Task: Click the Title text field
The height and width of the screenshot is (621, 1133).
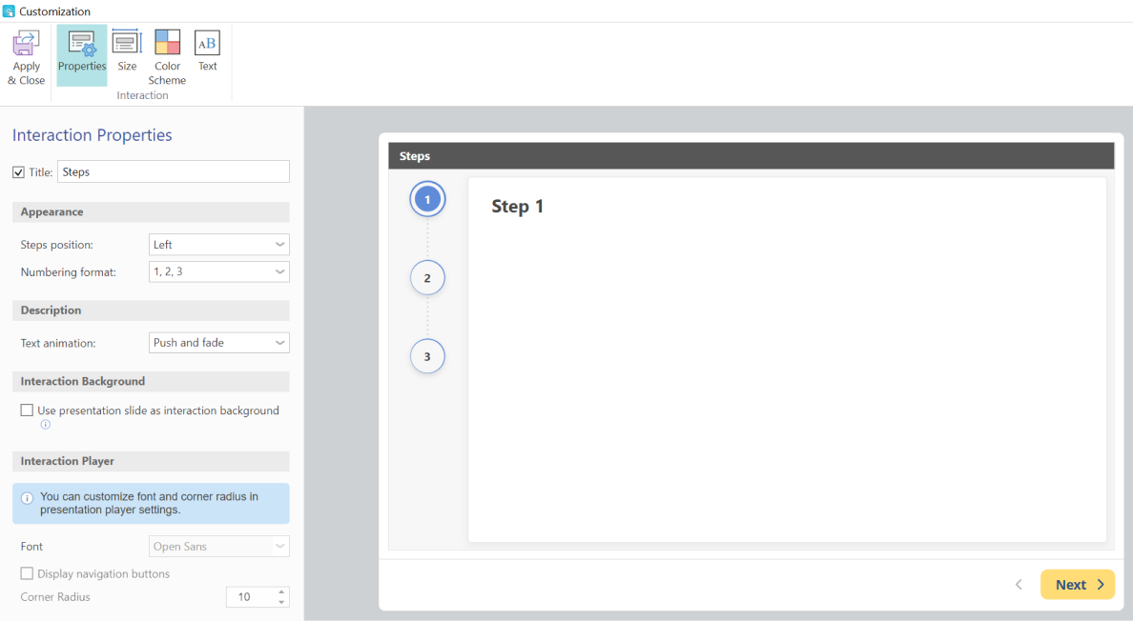Action: click(173, 171)
